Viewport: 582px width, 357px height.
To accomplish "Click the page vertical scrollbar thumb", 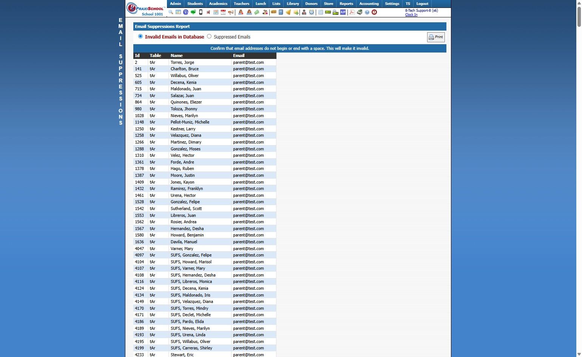I will click(x=579, y=16).
